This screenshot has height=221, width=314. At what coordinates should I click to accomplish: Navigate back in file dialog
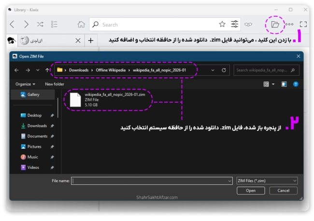point(16,70)
